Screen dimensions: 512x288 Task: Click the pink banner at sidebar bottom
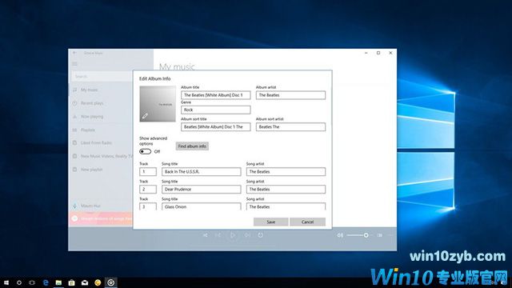[x=101, y=218]
